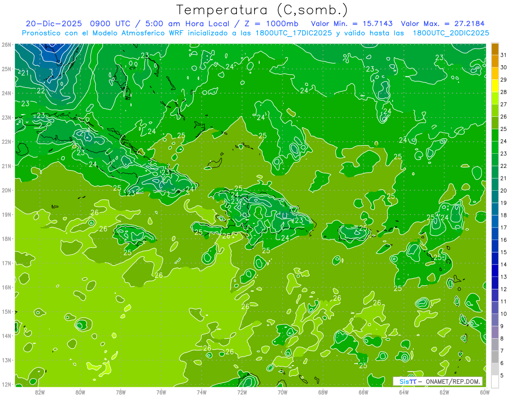This screenshot has width=515, height=398.
Task: Click the olive swatch between 25 and 26
Action: [495, 123]
